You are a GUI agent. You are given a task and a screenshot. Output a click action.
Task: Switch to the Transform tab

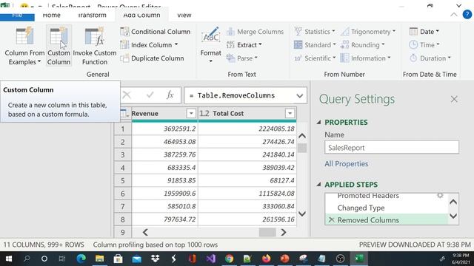pos(92,15)
